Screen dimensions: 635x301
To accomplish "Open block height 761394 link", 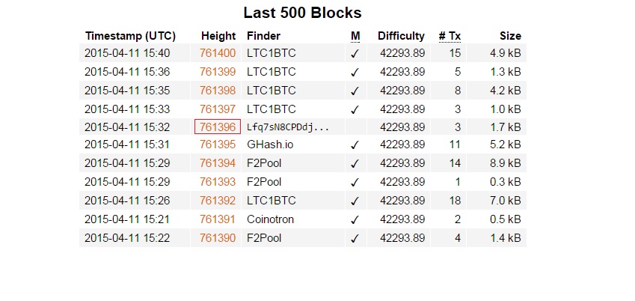I will pyautogui.click(x=218, y=163).
